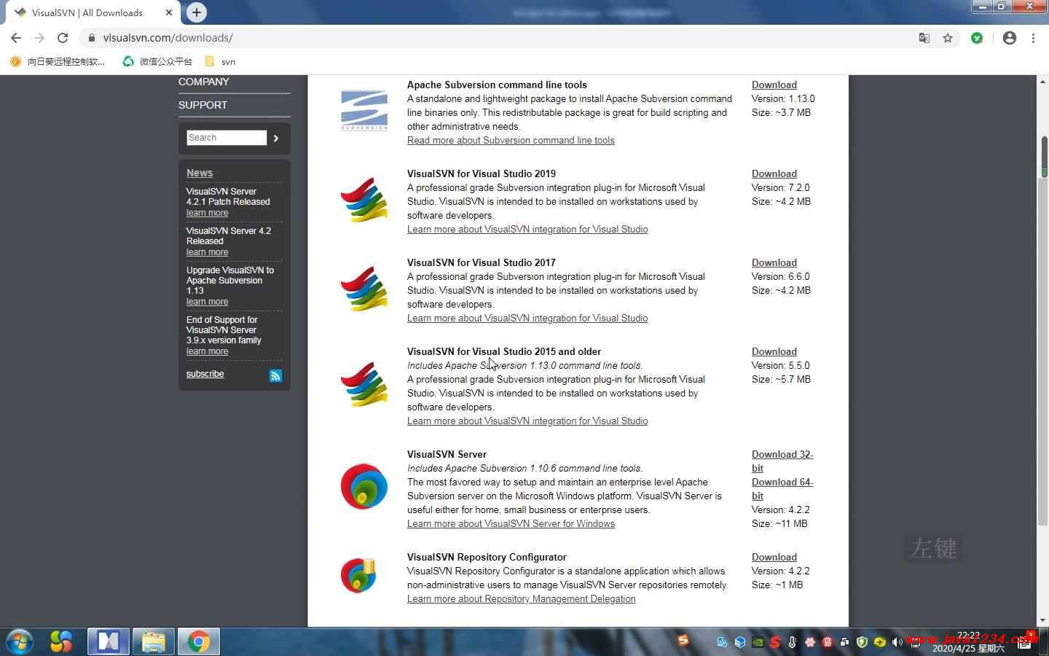The height and width of the screenshot is (656, 1049).
Task: Open the COMPANY sidebar menu item
Action: 204,82
